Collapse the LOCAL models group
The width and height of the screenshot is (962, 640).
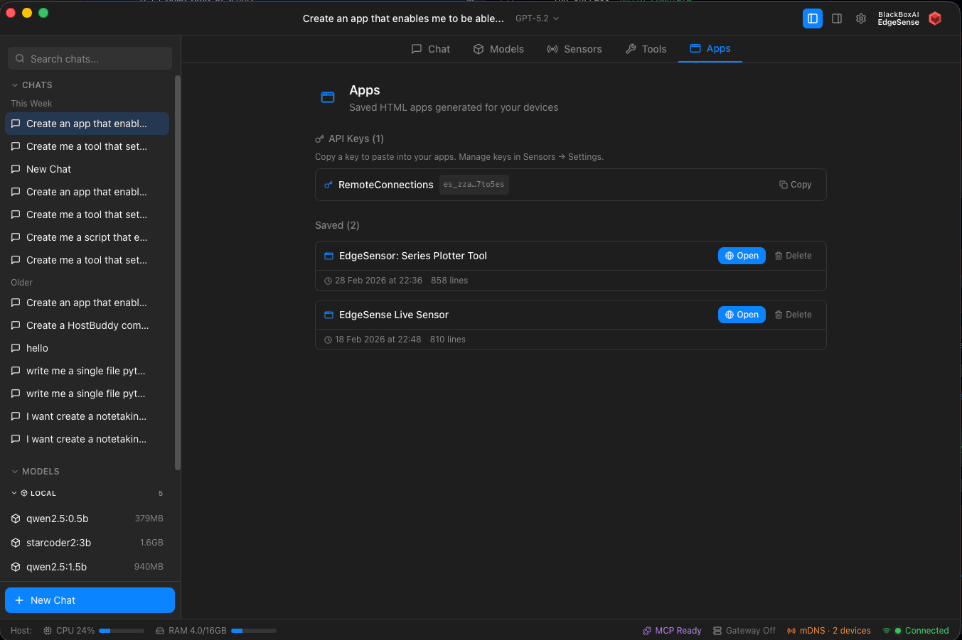[x=14, y=493]
